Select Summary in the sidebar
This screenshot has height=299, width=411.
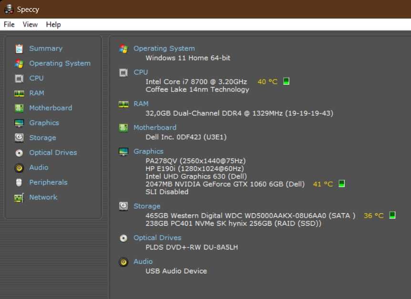click(x=46, y=49)
